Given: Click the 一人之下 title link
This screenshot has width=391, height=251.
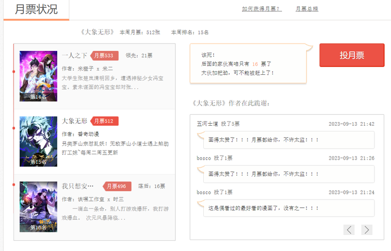Looking at the screenshot, I should 75,56.
